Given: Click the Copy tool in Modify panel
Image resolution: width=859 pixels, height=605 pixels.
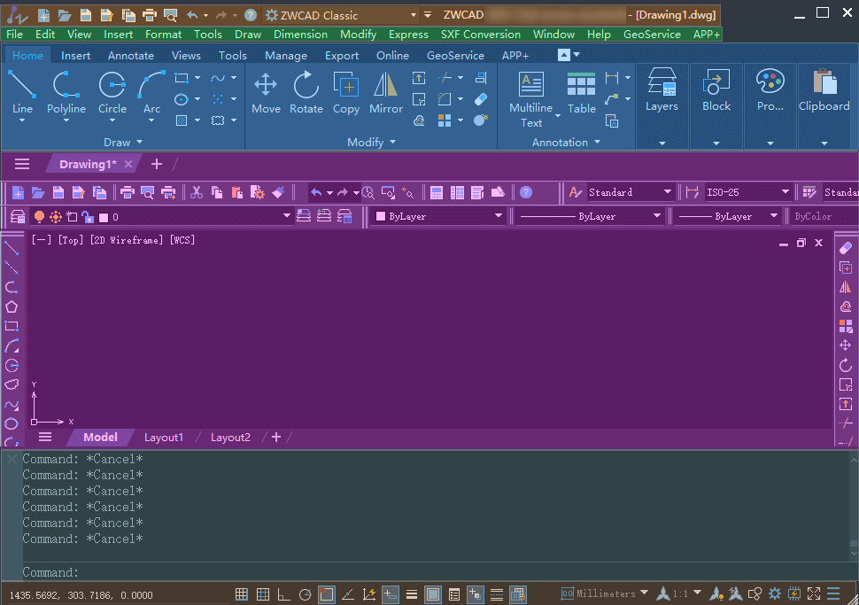Looking at the screenshot, I should (x=346, y=93).
